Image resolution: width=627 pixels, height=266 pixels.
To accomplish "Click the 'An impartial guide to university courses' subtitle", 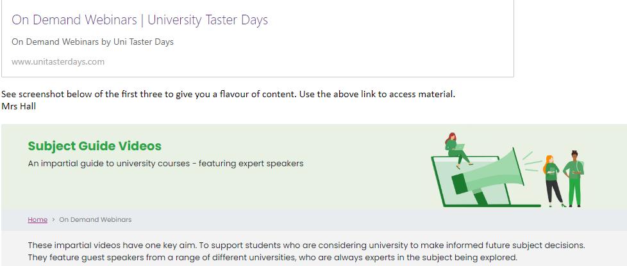I will (x=165, y=164).
